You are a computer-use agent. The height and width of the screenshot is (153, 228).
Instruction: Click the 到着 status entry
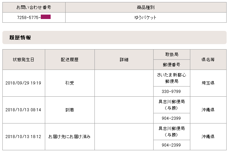70,110
